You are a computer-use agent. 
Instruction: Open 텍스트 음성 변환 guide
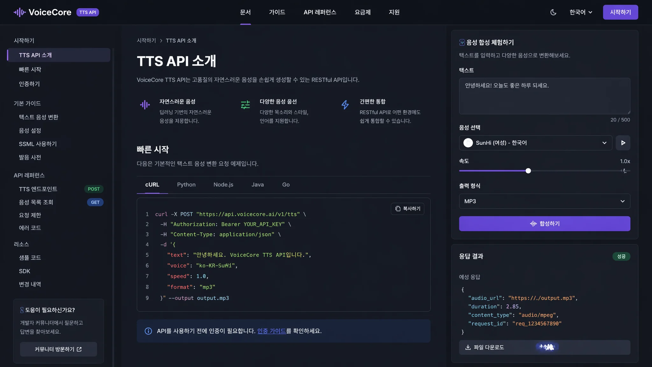coord(39,117)
